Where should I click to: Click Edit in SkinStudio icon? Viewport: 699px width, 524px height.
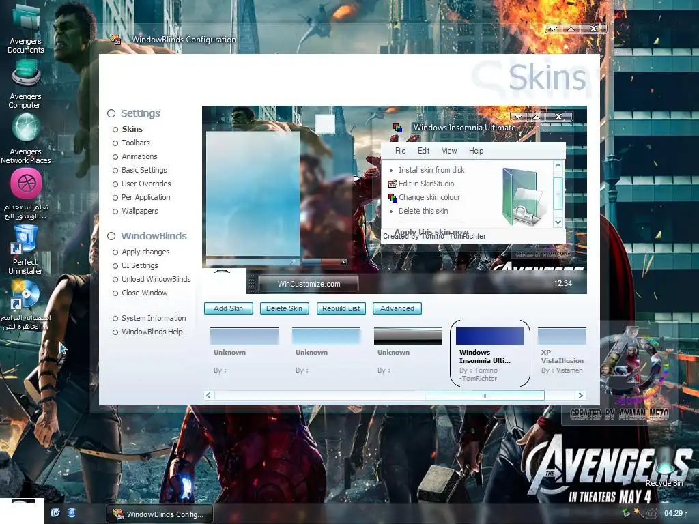coord(393,184)
